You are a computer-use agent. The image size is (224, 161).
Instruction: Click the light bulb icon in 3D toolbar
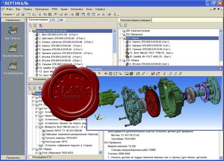164,73
